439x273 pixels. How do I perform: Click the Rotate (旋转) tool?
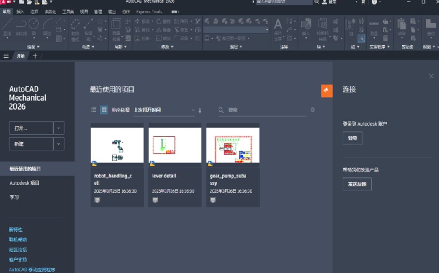163,21
